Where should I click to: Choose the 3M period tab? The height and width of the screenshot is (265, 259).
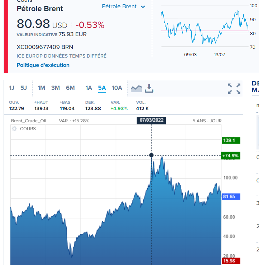point(56,88)
